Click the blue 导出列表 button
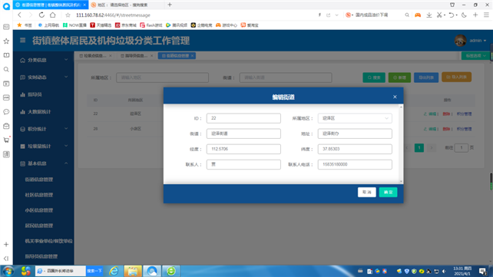Viewport: 493px width, 277px height. click(x=426, y=77)
